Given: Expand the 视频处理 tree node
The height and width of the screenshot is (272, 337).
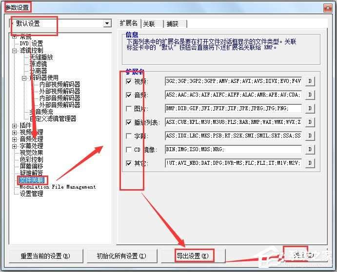Looking at the screenshot, I should coord(15,133).
